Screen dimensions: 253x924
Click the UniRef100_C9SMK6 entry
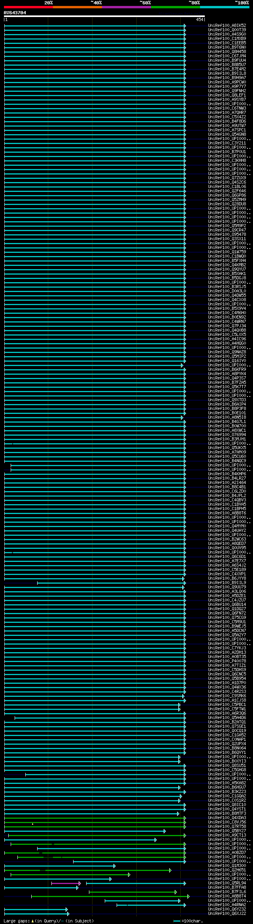click(227, 696)
